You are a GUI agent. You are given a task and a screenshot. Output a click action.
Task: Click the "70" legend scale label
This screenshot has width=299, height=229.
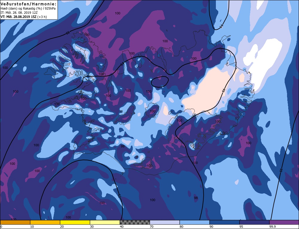(152, 227)
